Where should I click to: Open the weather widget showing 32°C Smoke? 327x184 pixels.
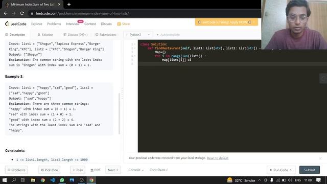tap(241, 180)
